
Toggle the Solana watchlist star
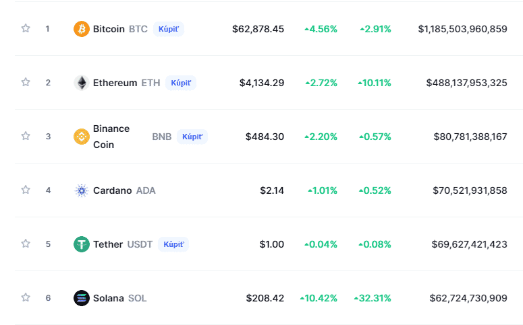tap(26, 297)
